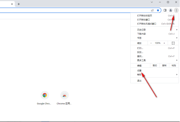Click the 剪切 button
Image resolution: width=180 pixels, height=122 pixels.
coord(155,65)
